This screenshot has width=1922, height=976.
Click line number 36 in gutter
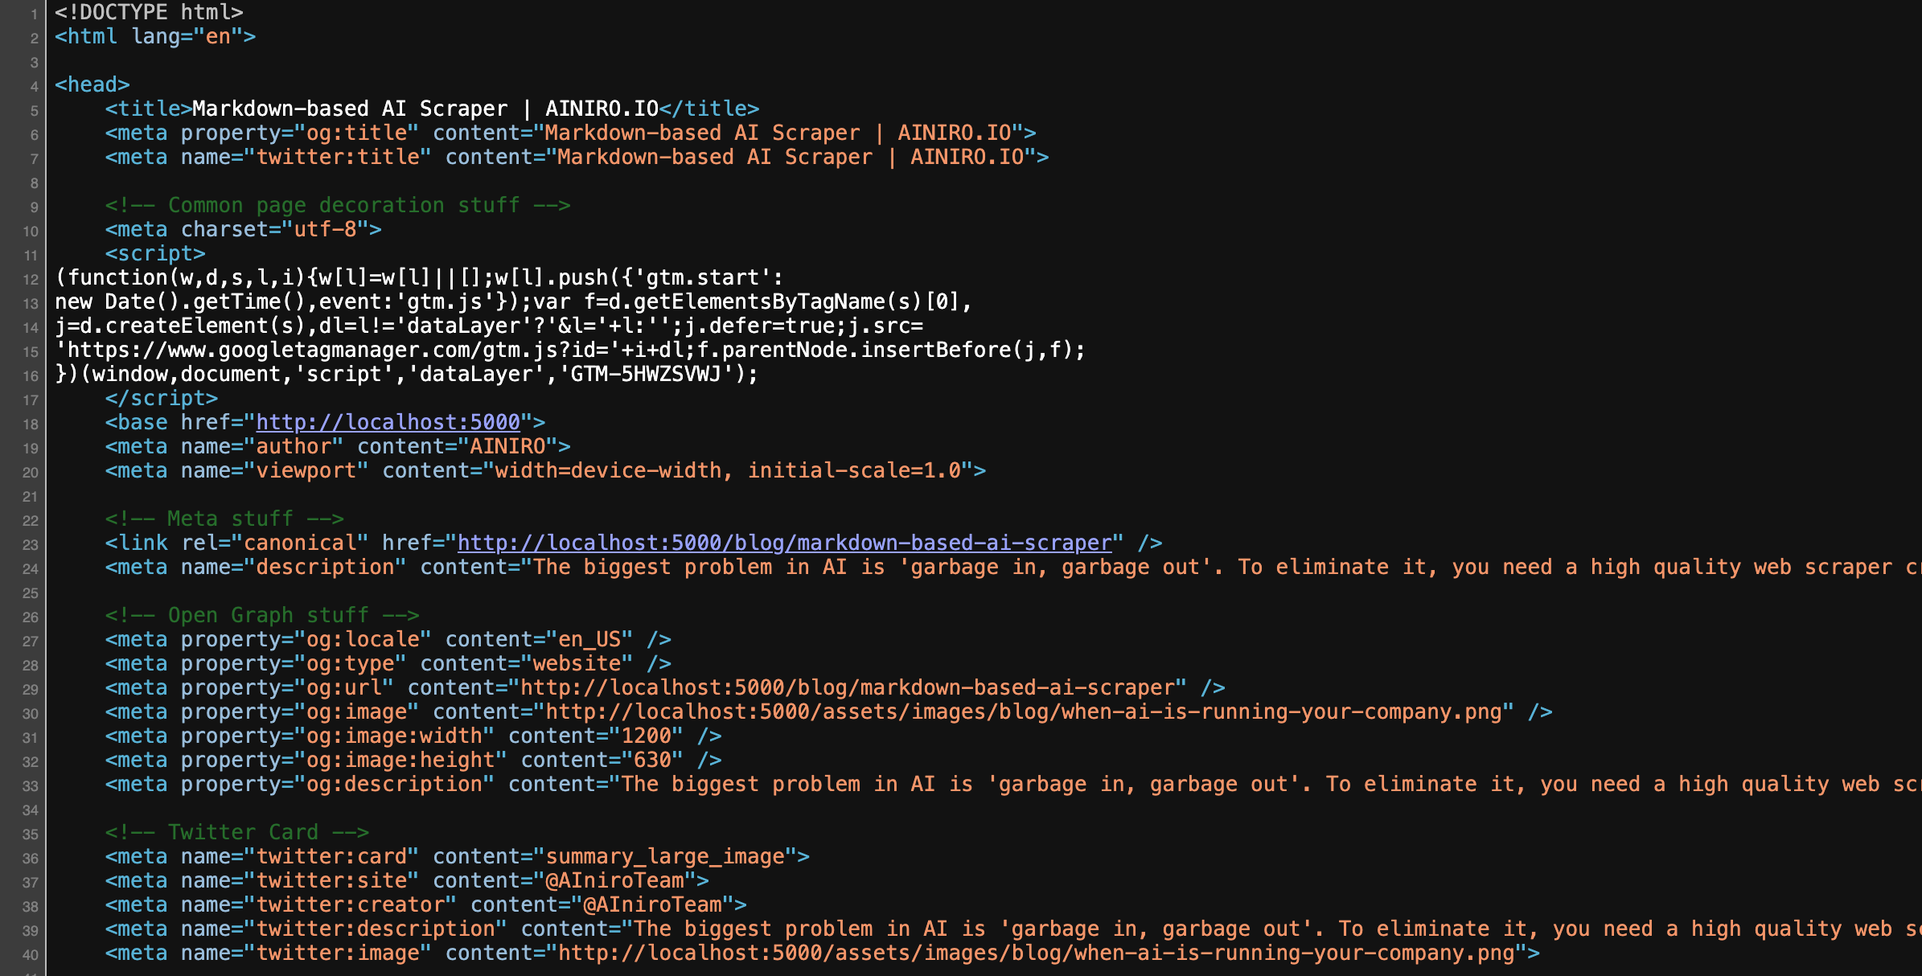[31, 858]
